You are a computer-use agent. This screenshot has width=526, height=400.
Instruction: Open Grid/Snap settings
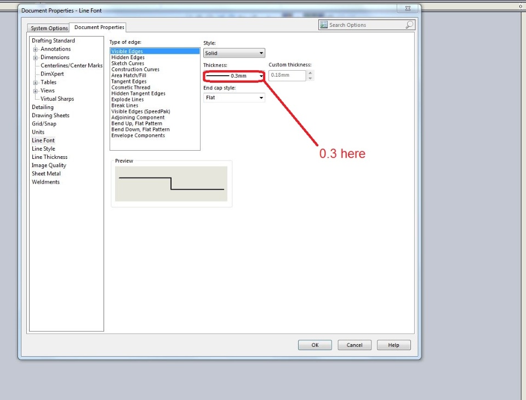pyautogui.click(x=44, y=124)
